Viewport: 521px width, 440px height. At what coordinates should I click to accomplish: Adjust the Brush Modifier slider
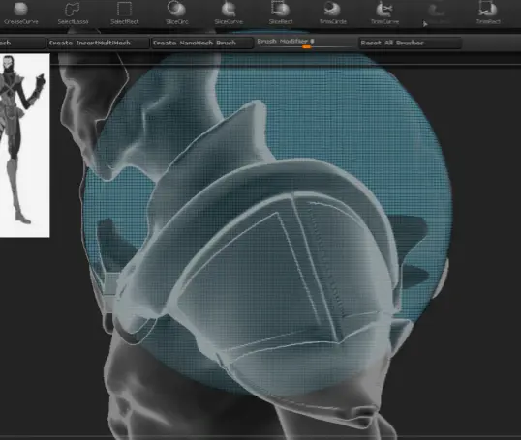point(306,44)
